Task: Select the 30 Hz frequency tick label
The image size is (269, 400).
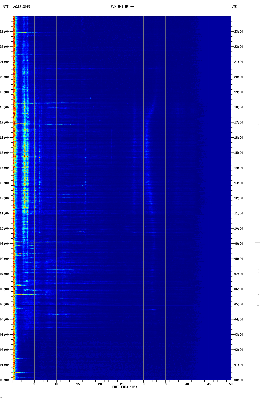Action: (143, 384)
